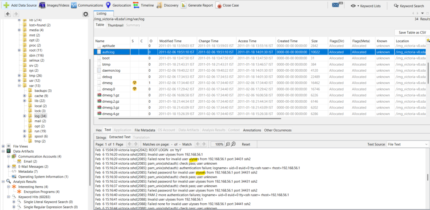
Task: Click Close Case in the toolbar
Action: pos(227,5)
